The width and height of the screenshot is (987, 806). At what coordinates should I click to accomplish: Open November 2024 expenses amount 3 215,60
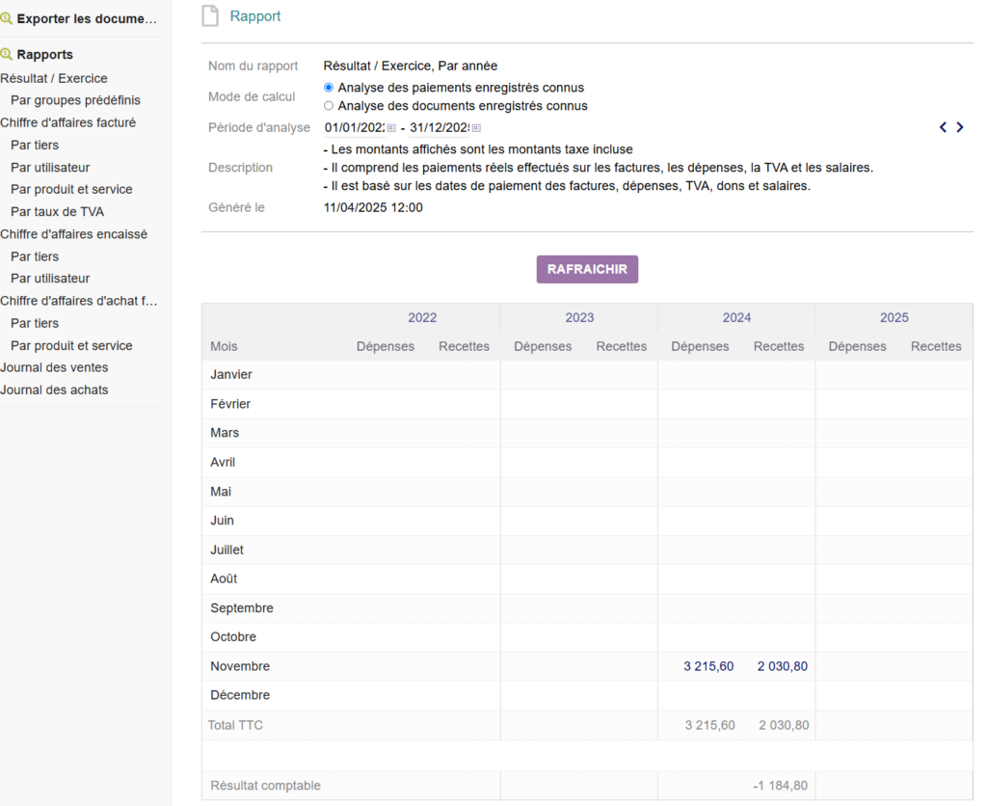coord(708,666)
